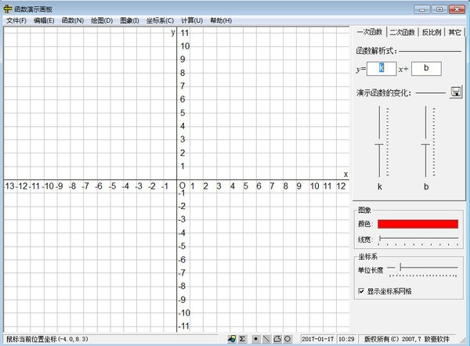Toggle the 显示坐标系网格 checkbox
Image resolution: width=470 pixels, height=346 pixels.
tap(361, 291)
